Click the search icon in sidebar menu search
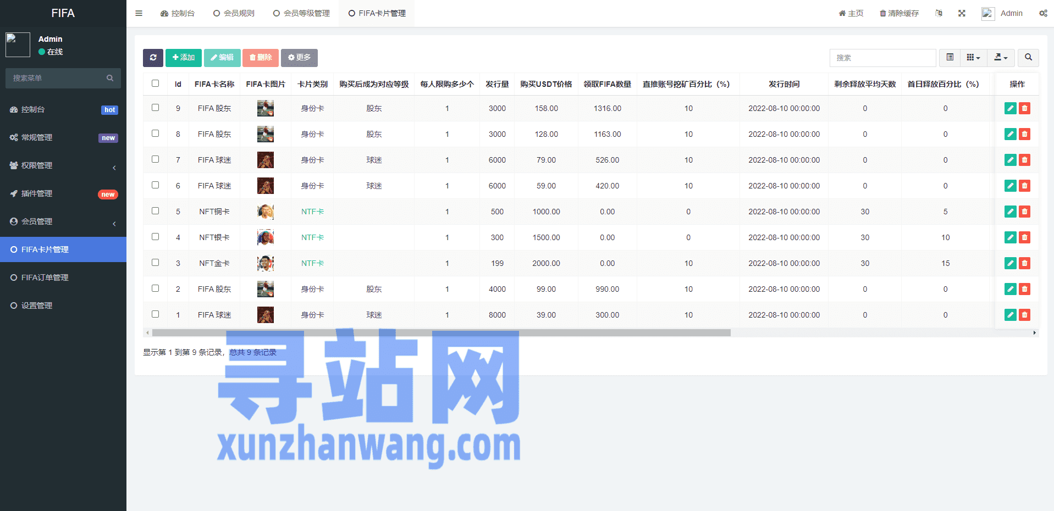This screenshot has height=511, width=1054. click(110, 78)
